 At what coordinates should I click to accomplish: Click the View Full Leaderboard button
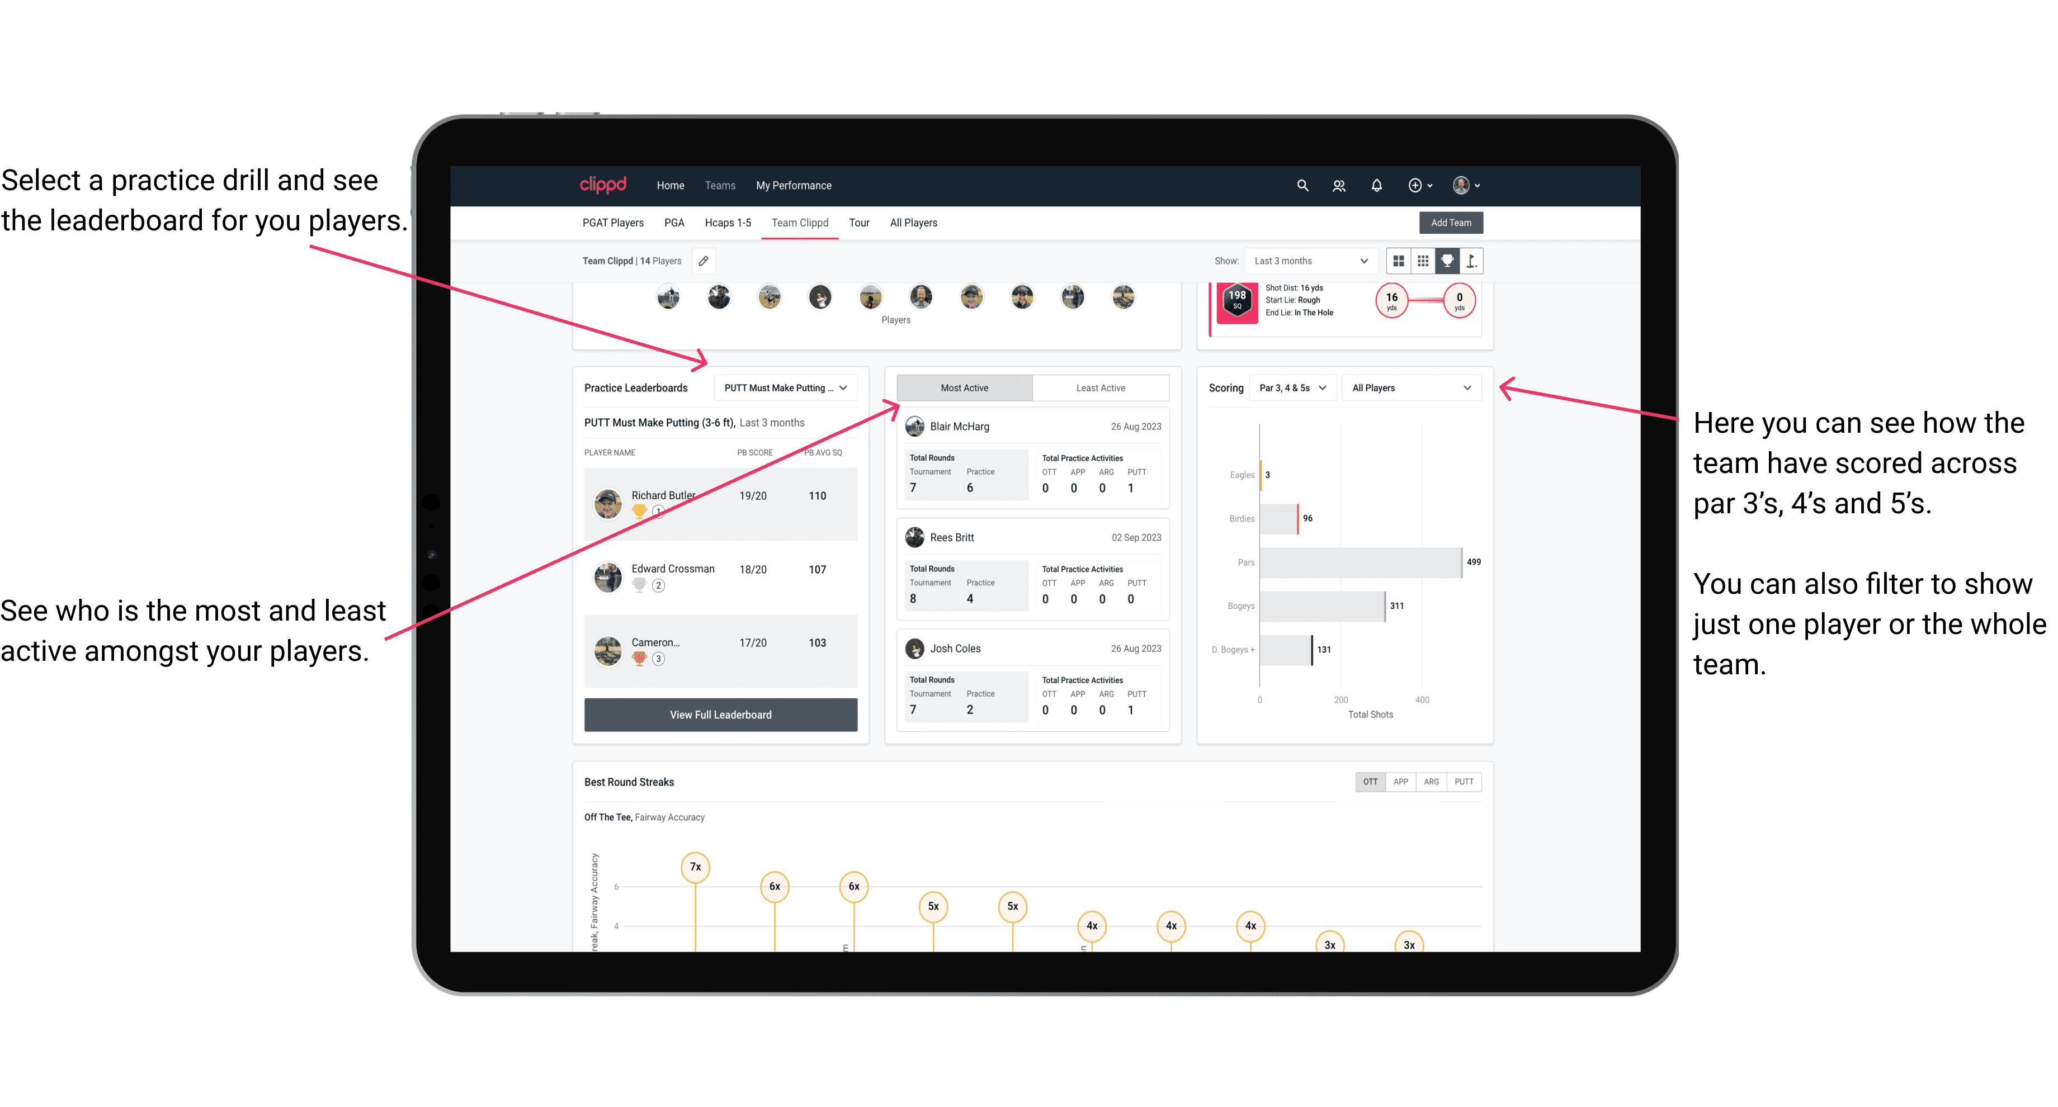721,715
